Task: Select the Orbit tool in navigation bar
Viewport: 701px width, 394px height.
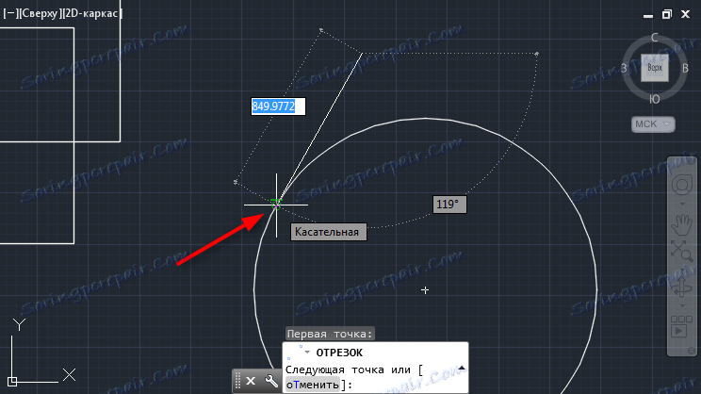Action: 682,287
